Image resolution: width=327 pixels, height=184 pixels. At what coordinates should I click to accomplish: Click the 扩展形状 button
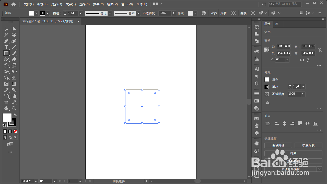[x=309, y=145]
